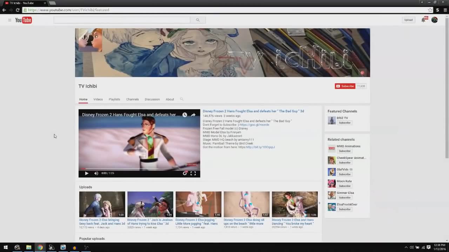Open the notifications bell

coord(423,20)
